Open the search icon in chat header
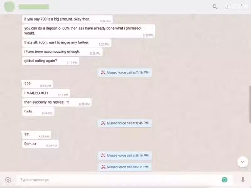251x188 pixels. coord(215,7)
